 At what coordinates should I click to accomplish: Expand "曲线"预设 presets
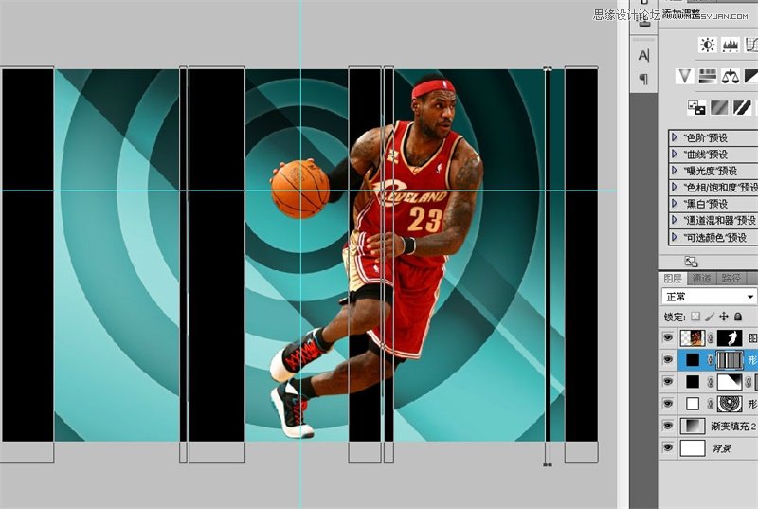pos(675,154)
